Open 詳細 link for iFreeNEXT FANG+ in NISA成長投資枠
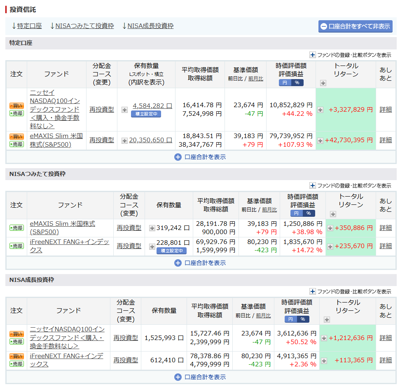Viewport: 400px width, 387px height. click(386, 360)
